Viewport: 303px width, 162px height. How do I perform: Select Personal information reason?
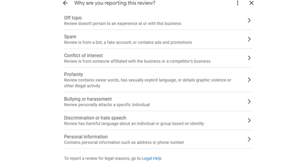pyautogui.click(x=158, y=139)
